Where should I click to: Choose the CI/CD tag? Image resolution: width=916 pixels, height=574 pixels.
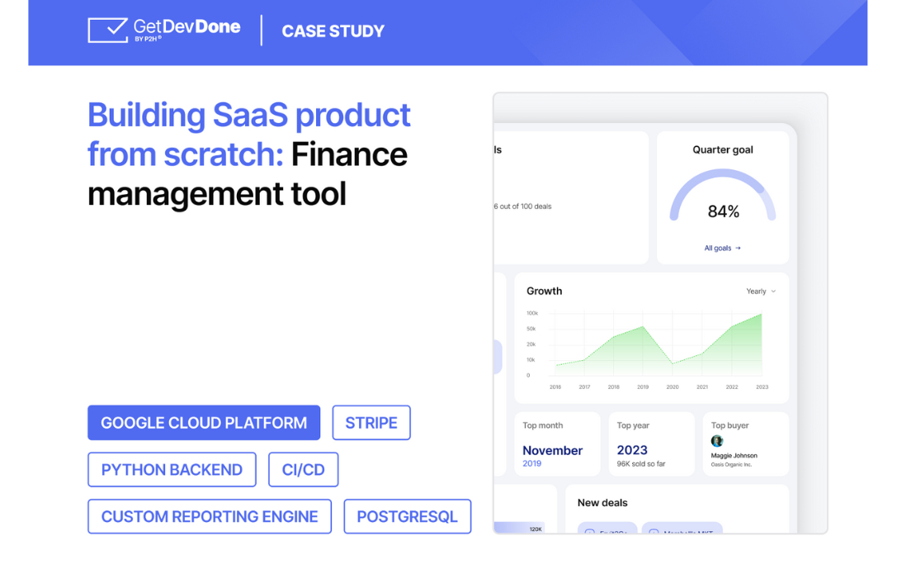click(x=303, y=469)
